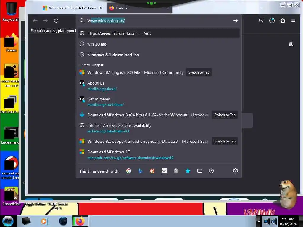Switch to Tab for Windows 8.1 support ended
The height and width of the screenshot is (227, 303).
225,141
